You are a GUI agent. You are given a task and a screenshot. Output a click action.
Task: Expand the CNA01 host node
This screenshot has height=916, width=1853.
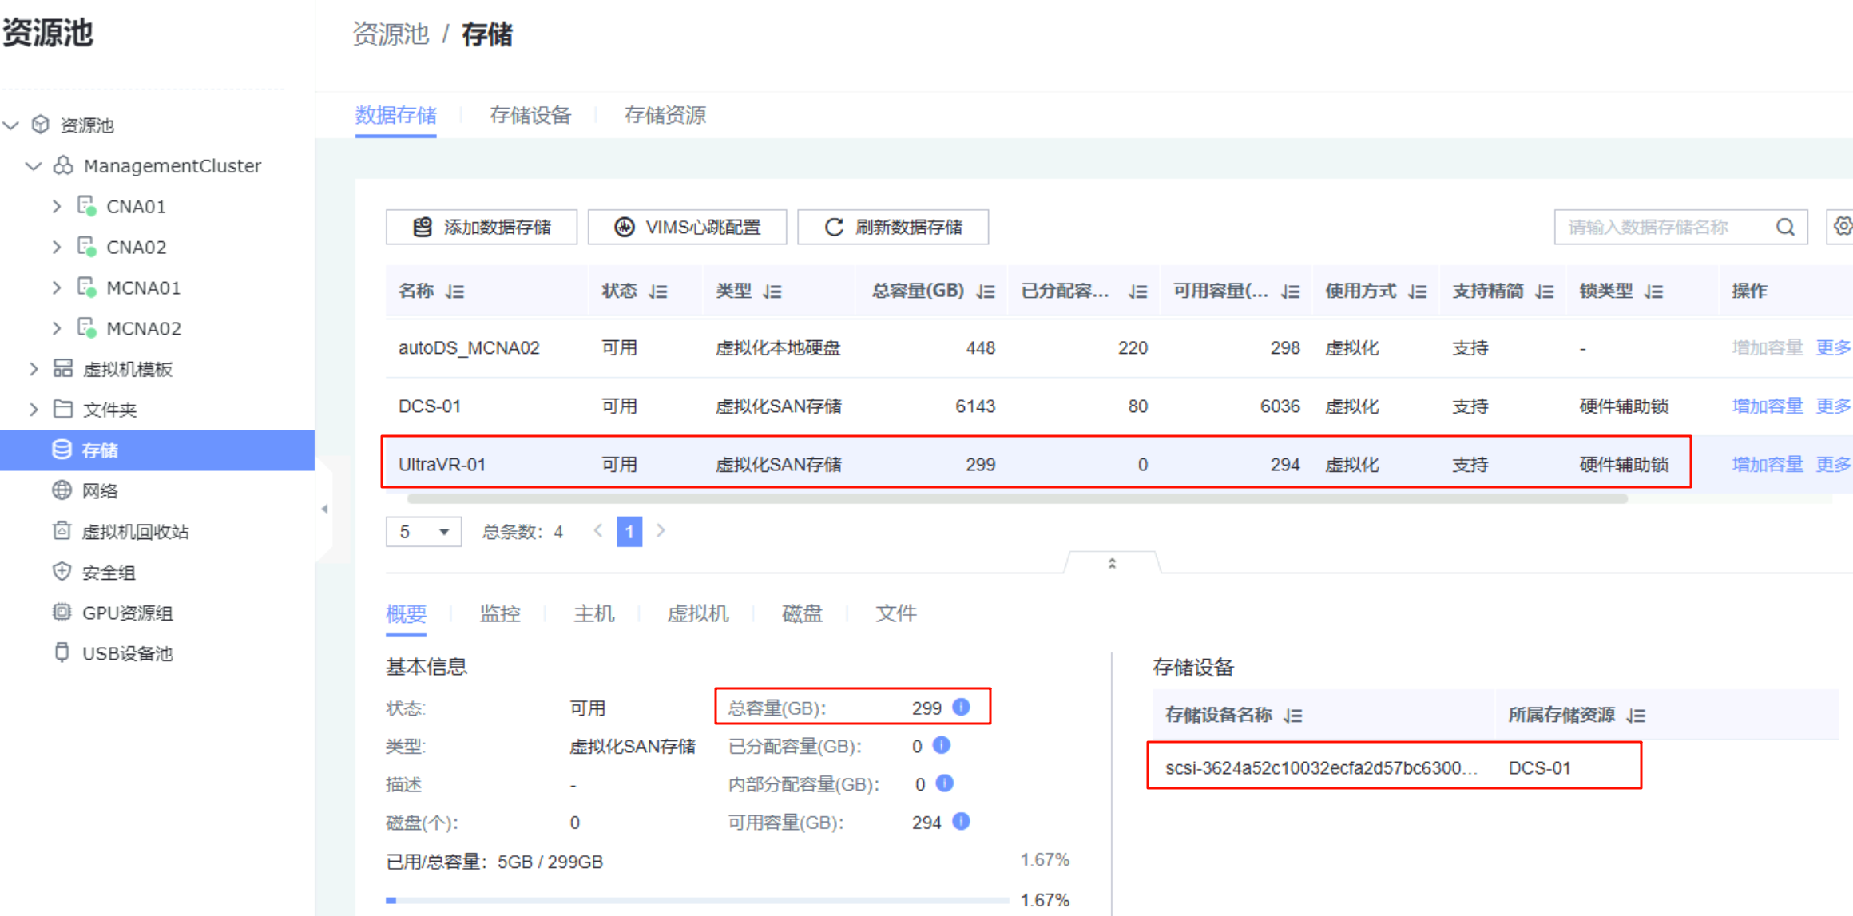(56, 206)
